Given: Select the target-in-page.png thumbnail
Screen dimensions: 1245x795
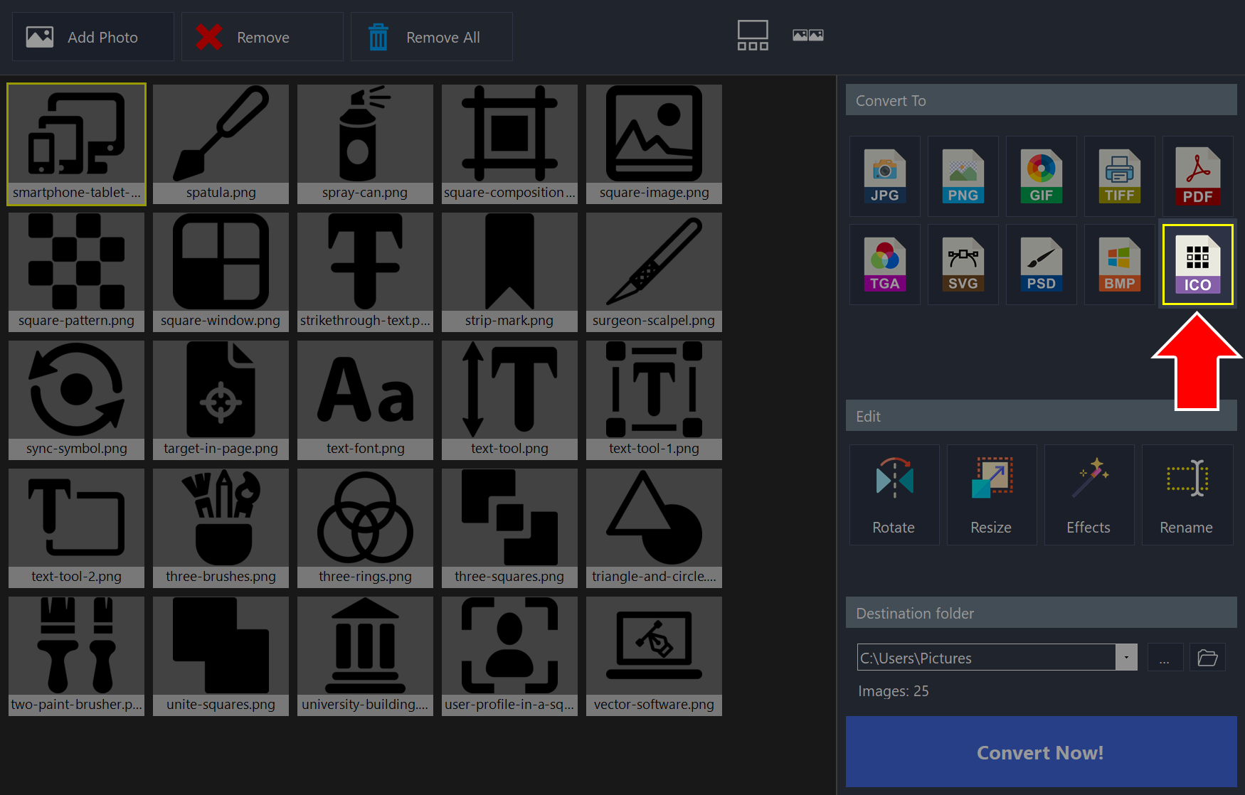Looking at the screenshot, I should pos(221,400).
